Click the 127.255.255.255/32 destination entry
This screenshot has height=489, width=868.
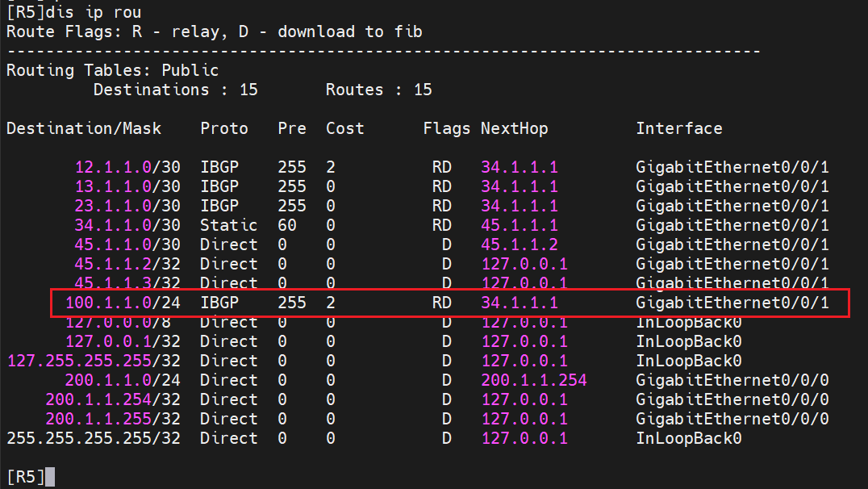tap(93, 361)
